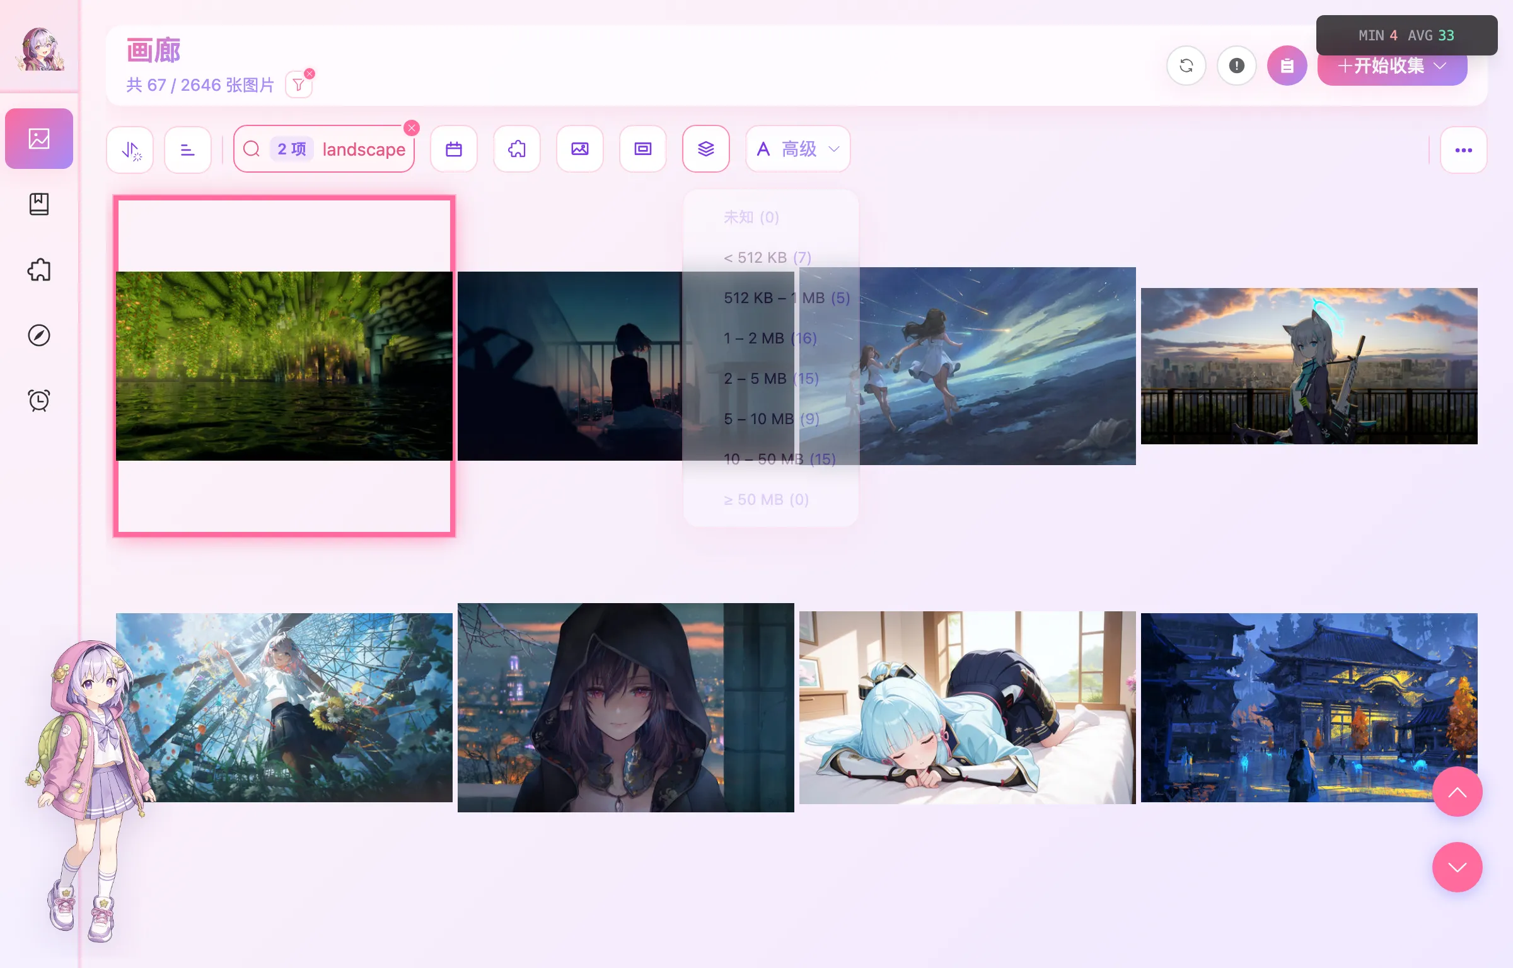Image resolution: width=1513 pixels, height=968 pixels.
Task: Open the sleeping blue-haired girl thumbnail
Action: [x=968, y=708]
